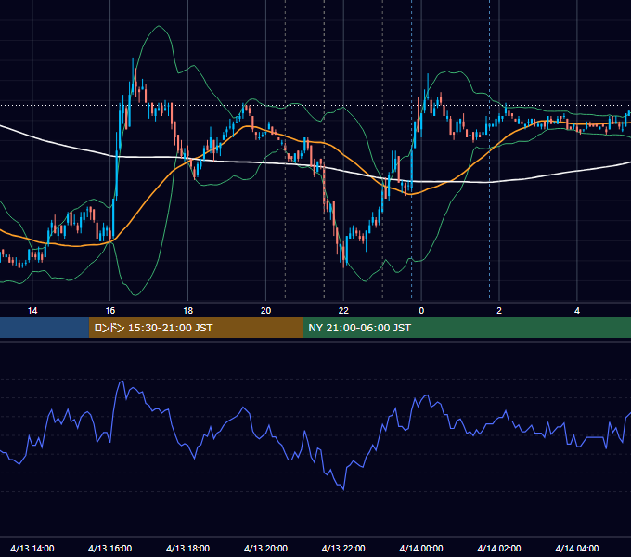Click the 18 hour label on price chart axis
This screenshot has height=557, width=631.
188,311
